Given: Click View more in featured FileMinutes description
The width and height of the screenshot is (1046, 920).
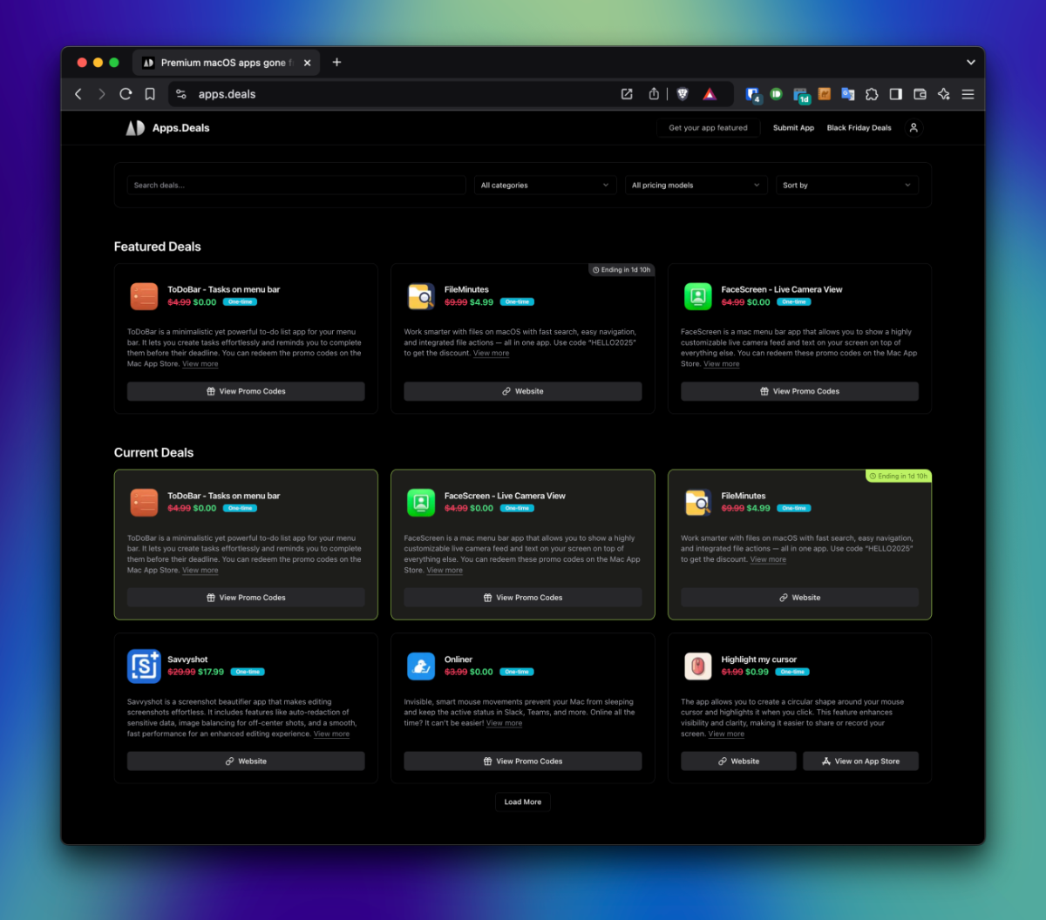Looking at the screenshot, I should tap(491, 353).
